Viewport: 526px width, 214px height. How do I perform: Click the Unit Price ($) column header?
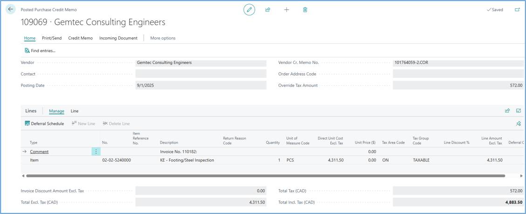pos(365,143)
